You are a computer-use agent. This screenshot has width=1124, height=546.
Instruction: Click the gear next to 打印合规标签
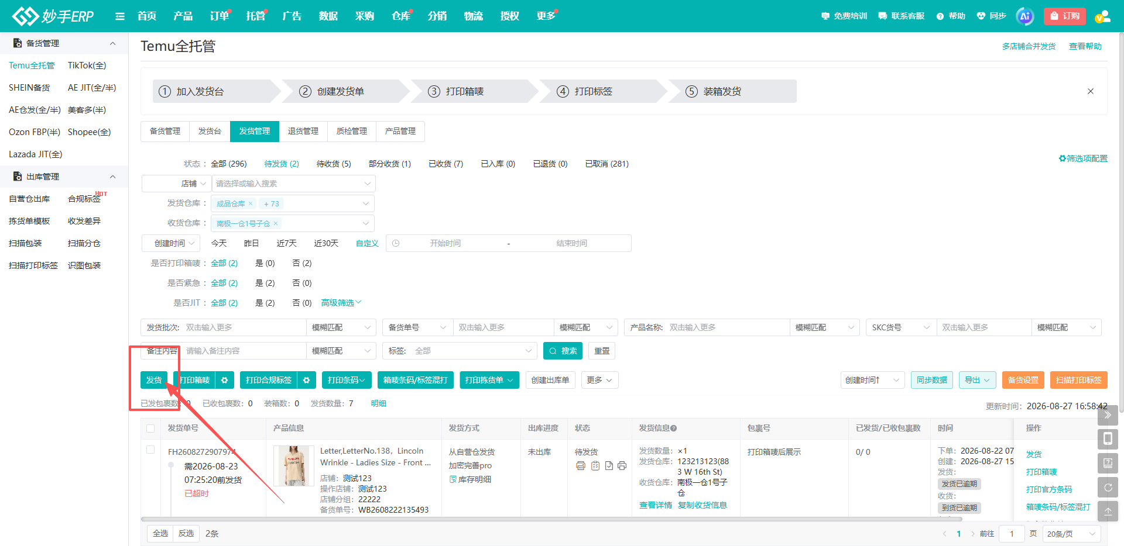coord(306,380)
